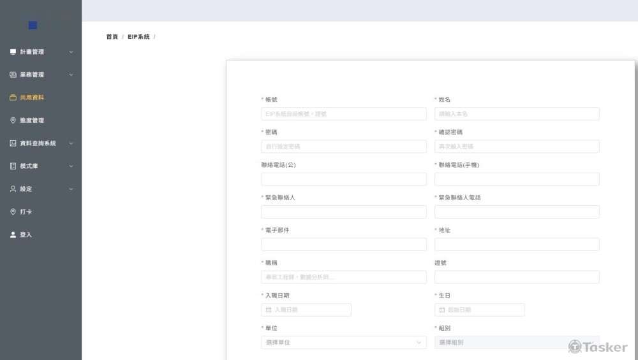The height and width of the screenshot is (360, 638).
Task: Open the 打卡 menu item
Action: point(26,212)
